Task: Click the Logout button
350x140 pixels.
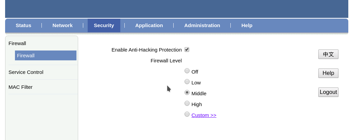Action: (328, 92)
